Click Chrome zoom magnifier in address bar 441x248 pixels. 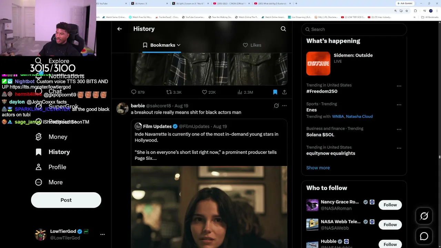click(x=396, y=11)
